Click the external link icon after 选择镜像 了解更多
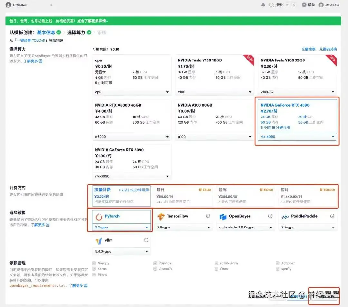 47,225
